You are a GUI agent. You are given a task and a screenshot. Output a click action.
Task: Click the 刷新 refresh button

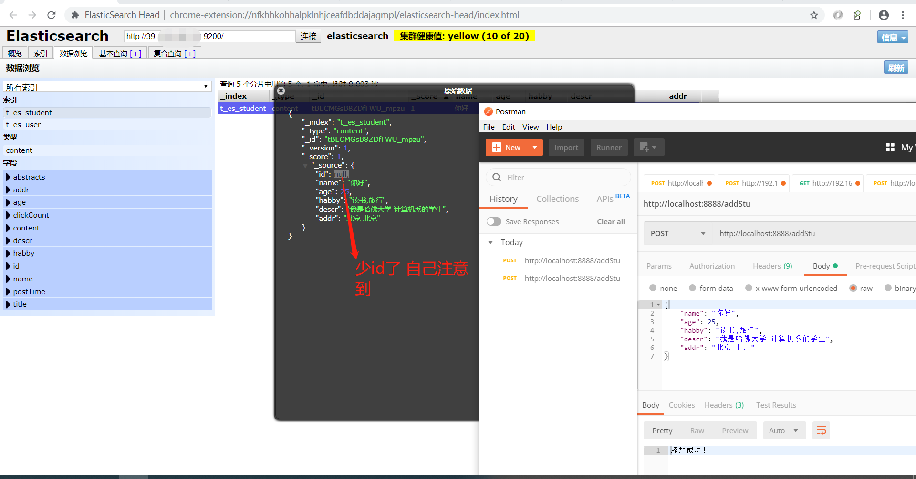point(896,68)
